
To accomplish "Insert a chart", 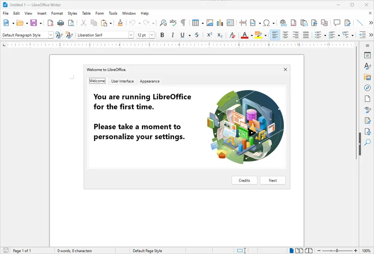I will (x=220, y=23).
